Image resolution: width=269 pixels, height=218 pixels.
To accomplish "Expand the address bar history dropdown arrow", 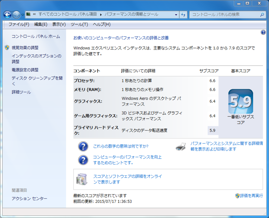I will coord(176,15).
